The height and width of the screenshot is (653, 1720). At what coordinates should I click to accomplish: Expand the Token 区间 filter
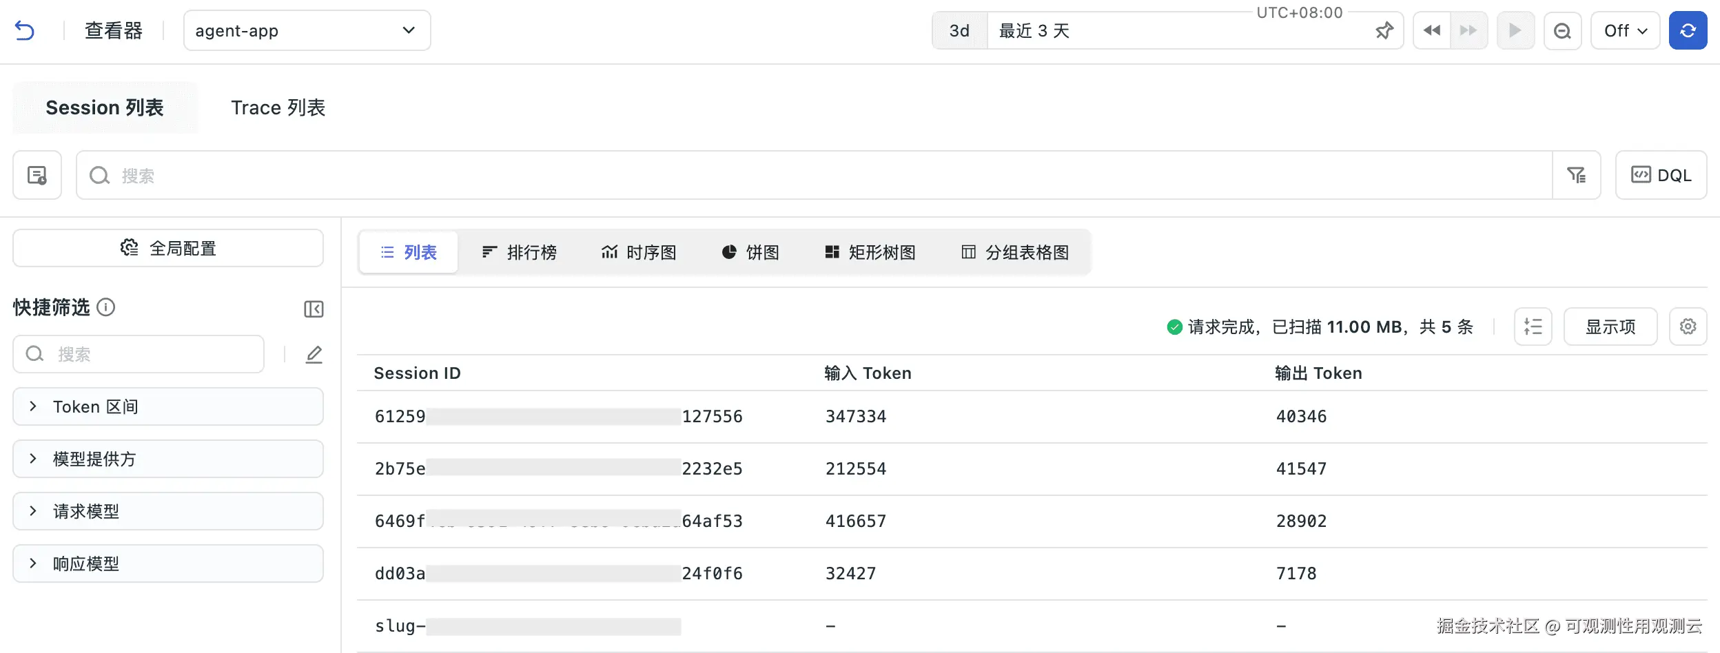point(168,407)
